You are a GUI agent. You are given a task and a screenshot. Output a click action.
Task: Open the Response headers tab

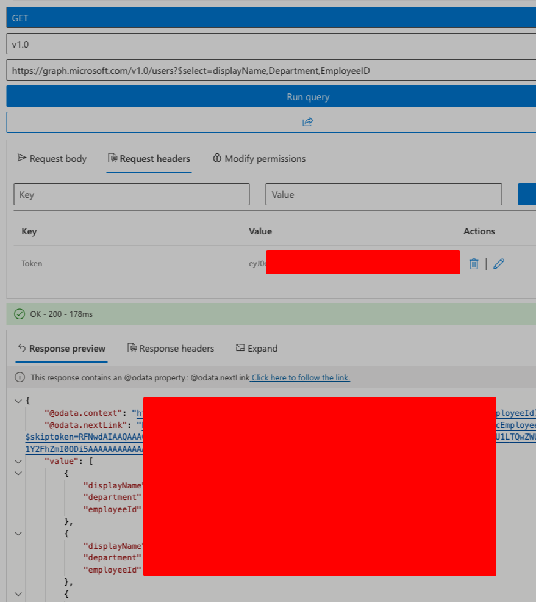(171, 349)
